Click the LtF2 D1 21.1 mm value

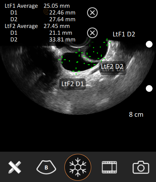(x=61, y=33)
